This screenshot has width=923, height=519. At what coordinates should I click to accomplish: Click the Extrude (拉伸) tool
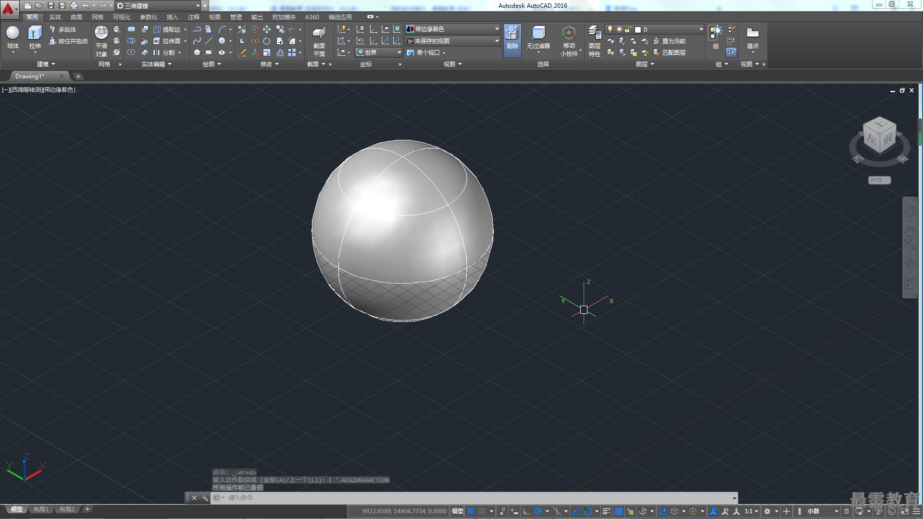[x=35, y=37]
